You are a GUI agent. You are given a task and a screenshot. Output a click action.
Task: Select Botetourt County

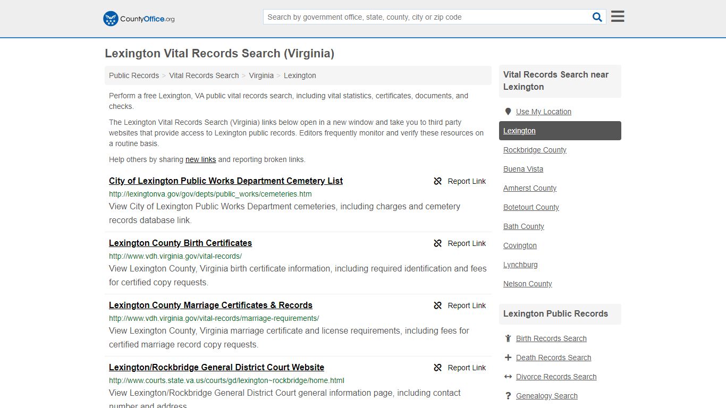(531, 207)
